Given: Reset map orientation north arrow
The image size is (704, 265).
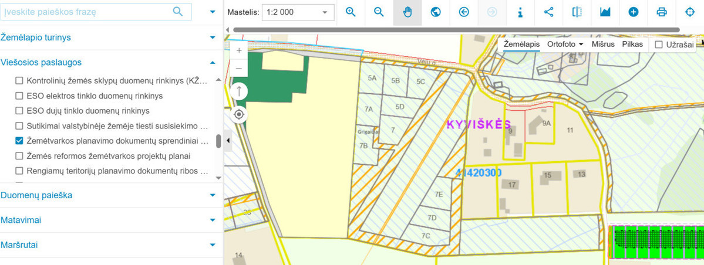Looking at the screenshot, I should 239,91.
